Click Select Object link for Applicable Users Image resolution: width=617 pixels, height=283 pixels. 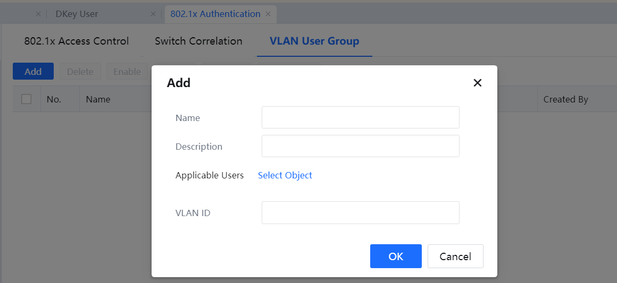[x=285, y=175]
